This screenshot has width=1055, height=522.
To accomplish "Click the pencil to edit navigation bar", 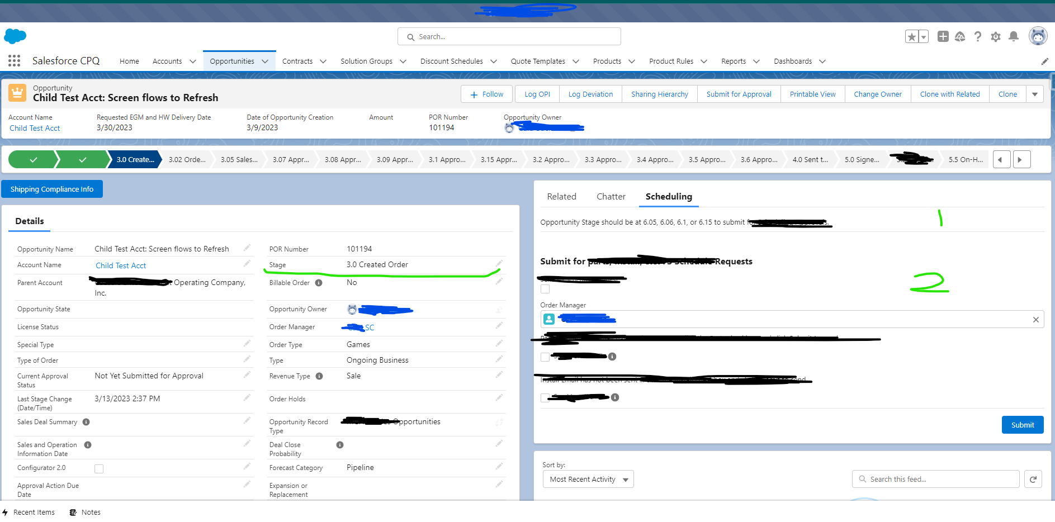I will [x=1045, y=61].
